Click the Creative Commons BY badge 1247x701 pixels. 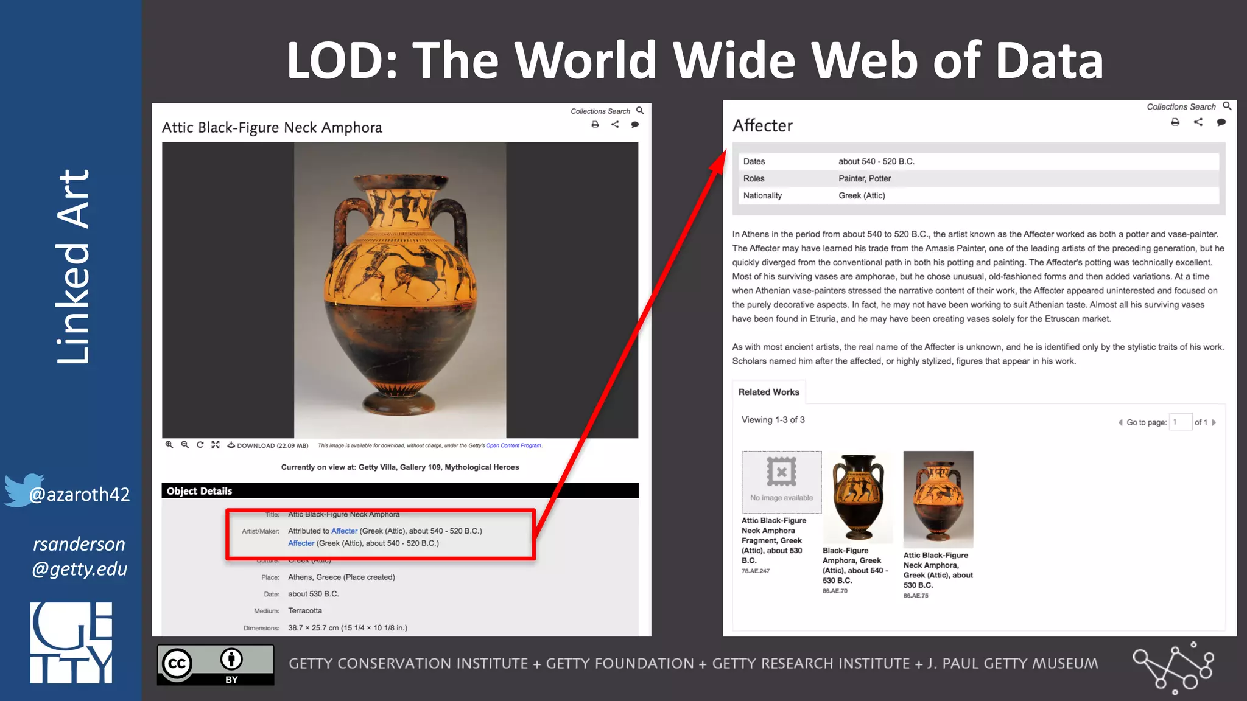[x=216, y=665]
